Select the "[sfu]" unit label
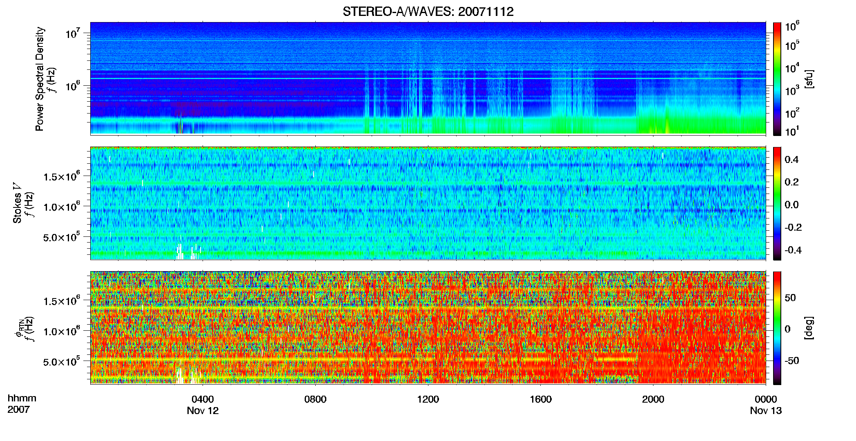The width and height of the screenshot is (856, 441). [x=809, y=79]
